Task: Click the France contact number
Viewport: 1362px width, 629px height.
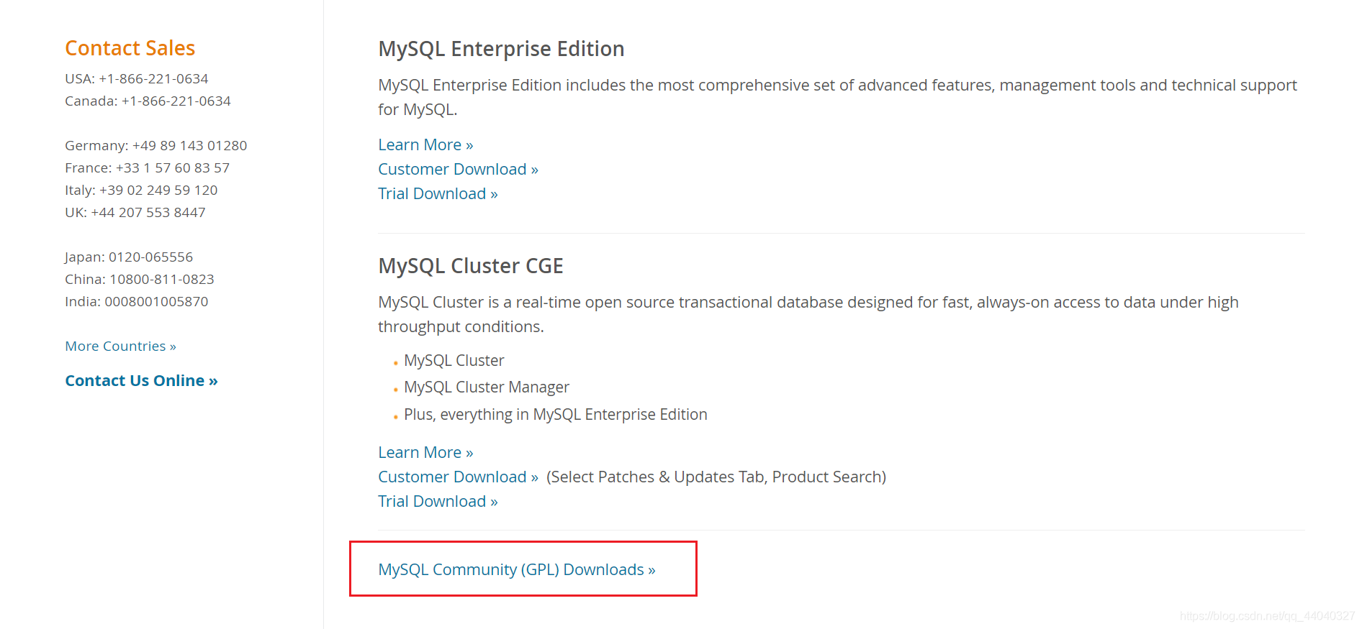Action: pyautogui.click(x=147, y=167)
